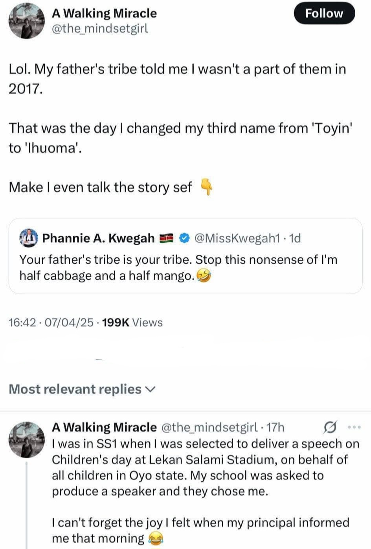Expand the Most relevant replies chevron
The image size is (371, 549).
tap(151, 389)
